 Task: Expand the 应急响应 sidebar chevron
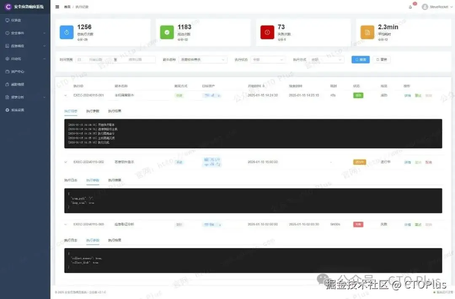pyautogui.click(x=44, y=46)
